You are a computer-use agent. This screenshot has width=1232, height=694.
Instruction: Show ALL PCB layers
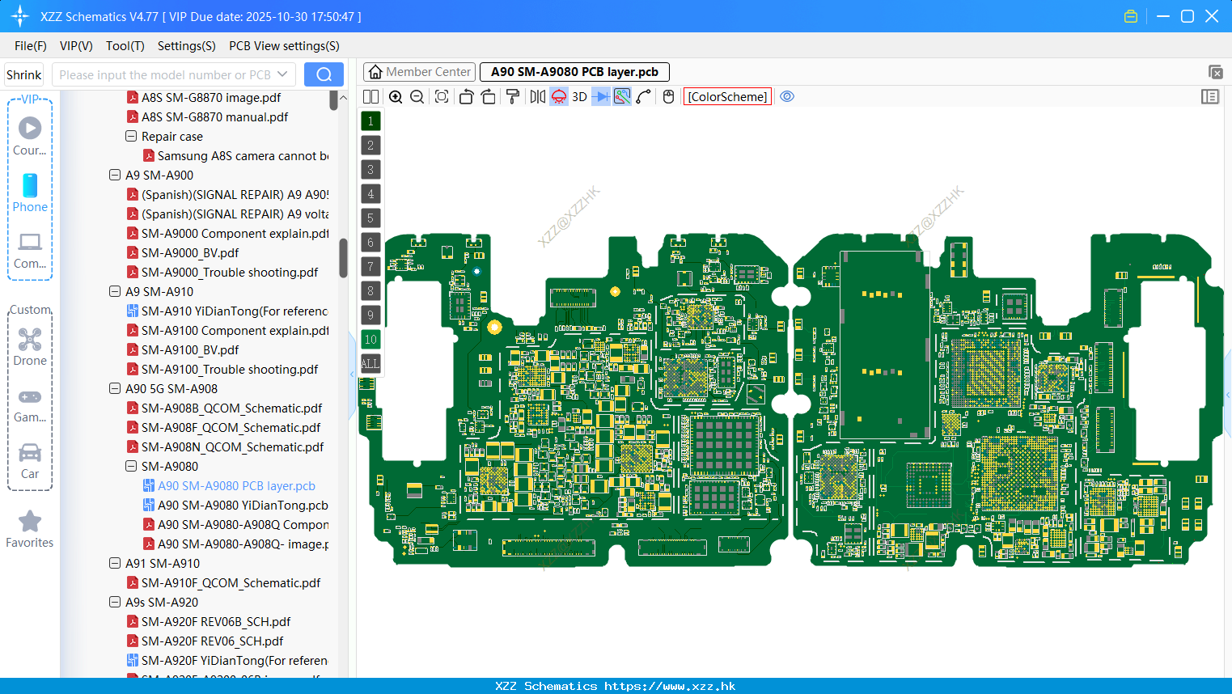(x=370, y=363)
